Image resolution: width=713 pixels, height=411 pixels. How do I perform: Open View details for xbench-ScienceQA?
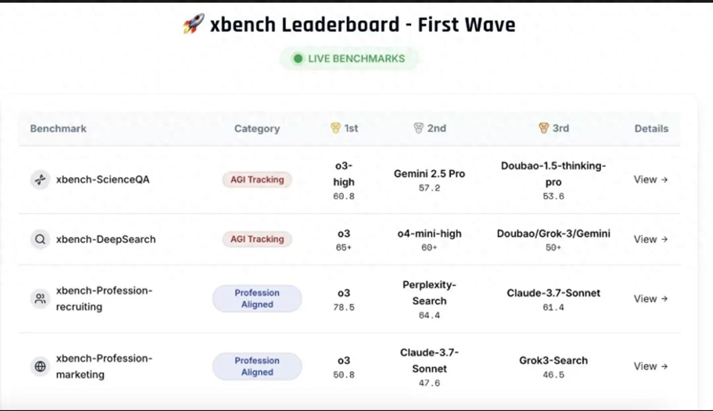click(650, 180)
